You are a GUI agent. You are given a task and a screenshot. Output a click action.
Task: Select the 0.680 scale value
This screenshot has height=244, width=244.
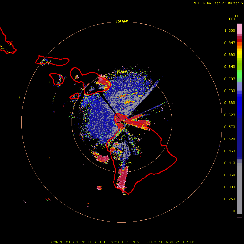point(230,103)
